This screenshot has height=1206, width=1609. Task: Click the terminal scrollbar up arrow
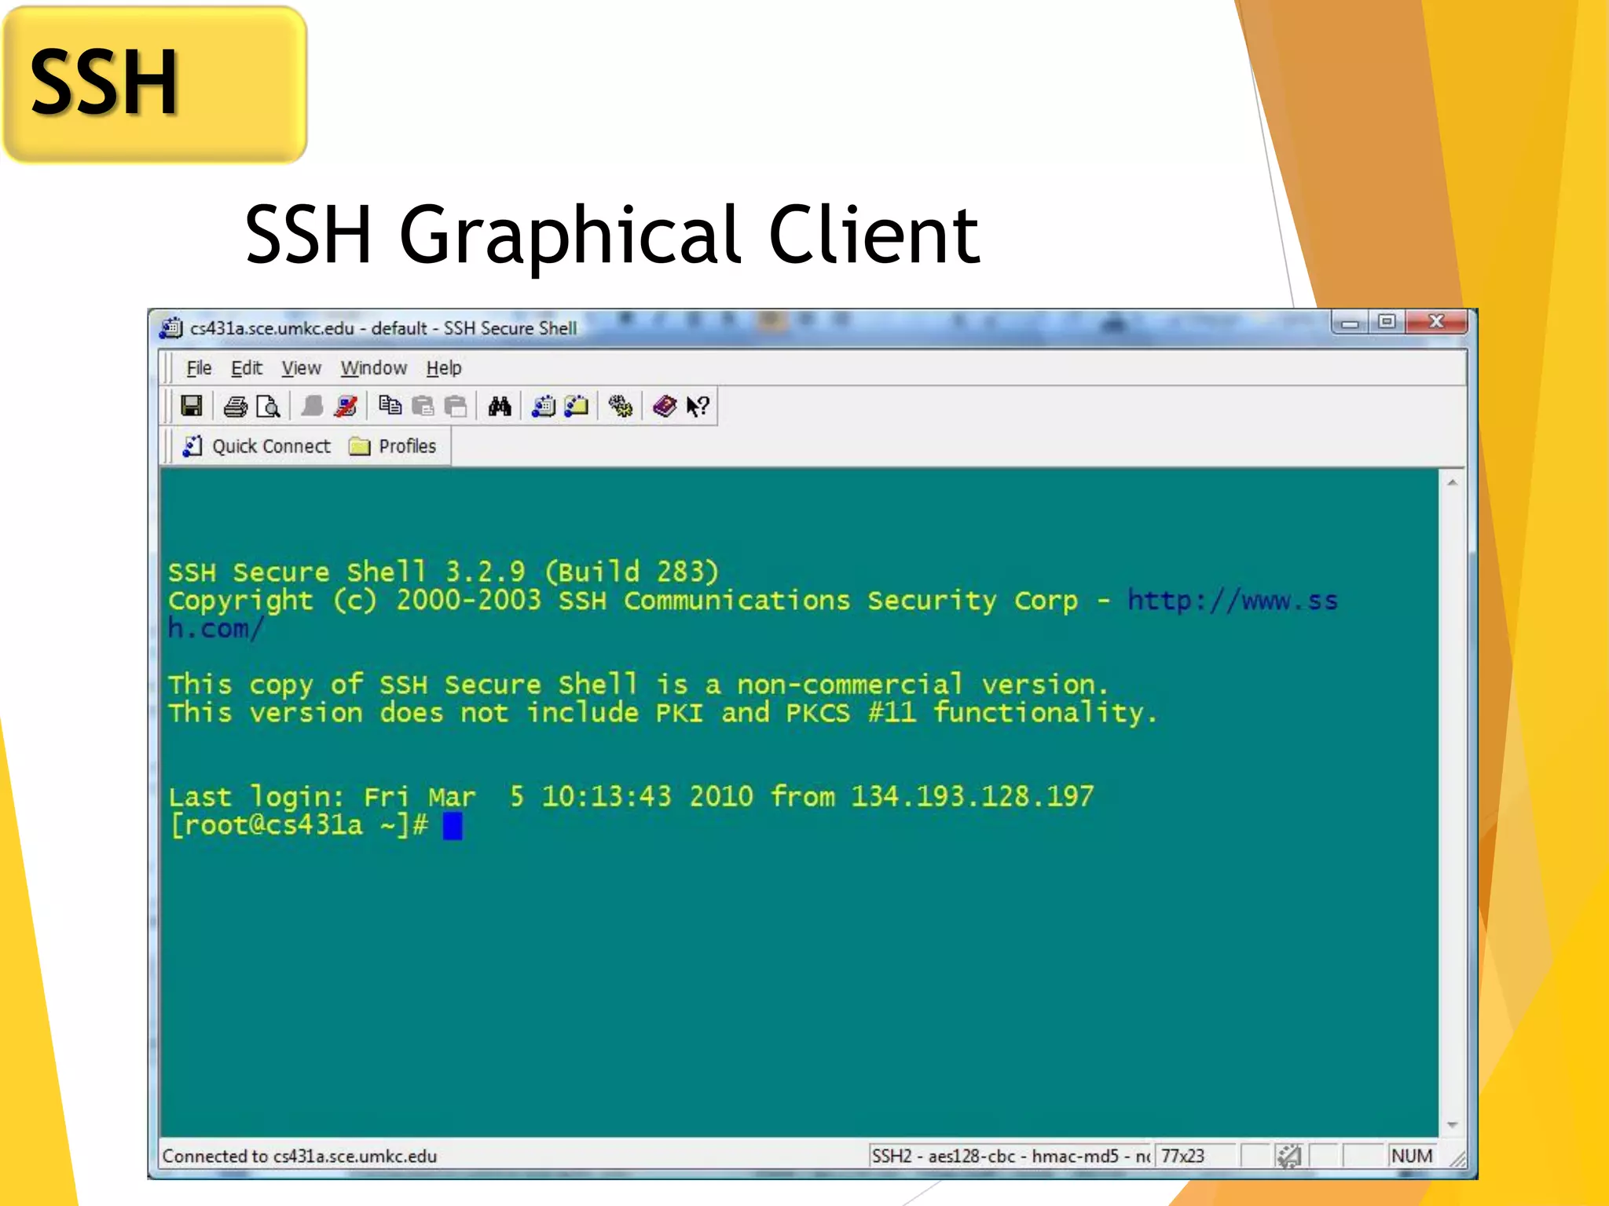click(1452, 482)
